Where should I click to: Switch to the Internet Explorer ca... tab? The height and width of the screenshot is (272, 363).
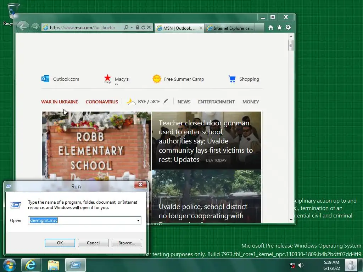point(230,28)
